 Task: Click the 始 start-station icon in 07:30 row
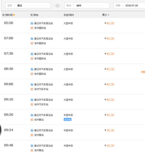point(32,54)
